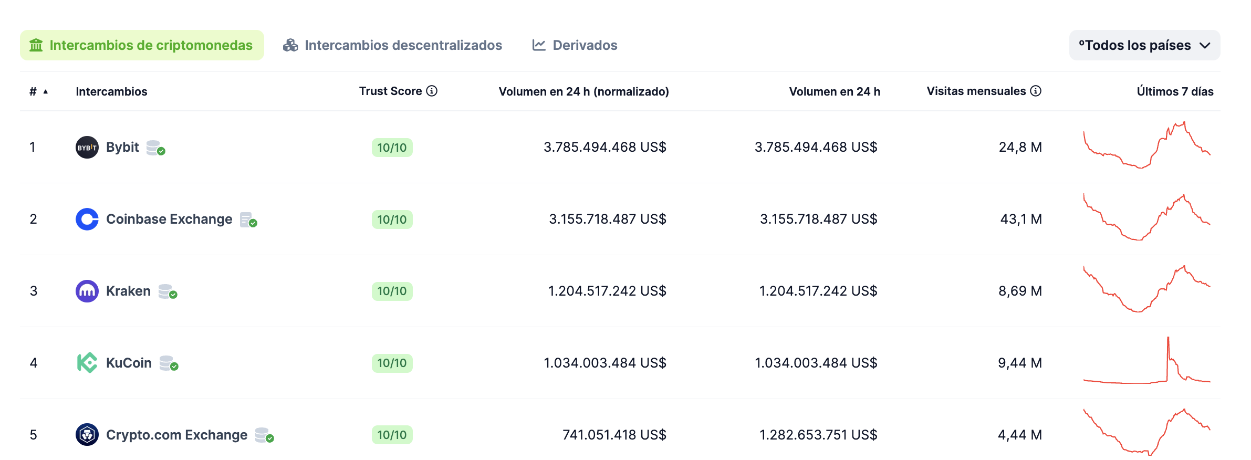
Task: Click Coinbase Exchange's 10/10 trust score badge
Action: [x=392, y=219]
